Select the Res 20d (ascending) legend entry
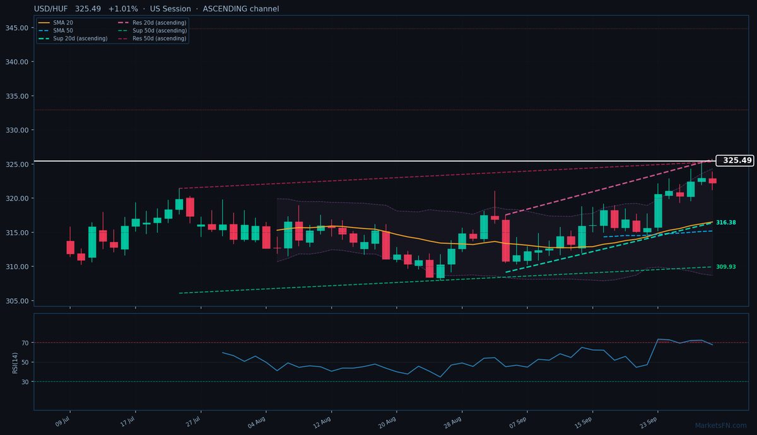Viewport: 757px width, 435px height. pos(152,23)
